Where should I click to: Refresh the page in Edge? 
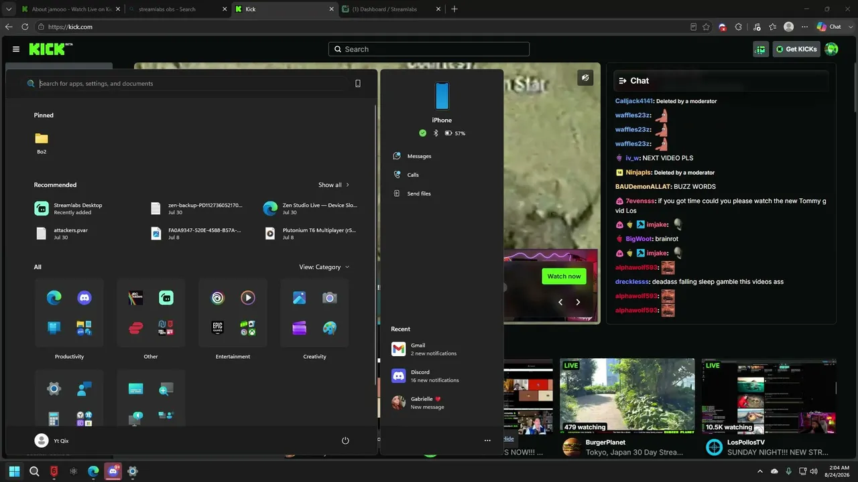click(x=25, y=27)
